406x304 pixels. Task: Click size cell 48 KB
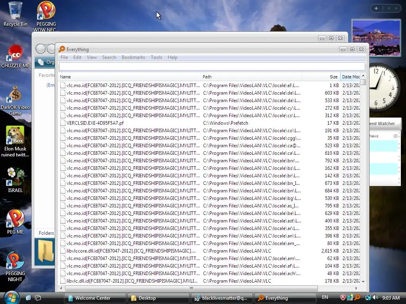pos(333,273)
